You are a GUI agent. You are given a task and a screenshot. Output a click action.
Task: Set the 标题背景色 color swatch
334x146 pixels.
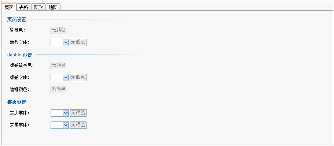[59, 65]
